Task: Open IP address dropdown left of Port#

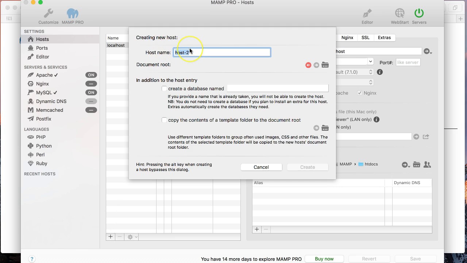Action: pyautogui.click(x=370, y=62)
